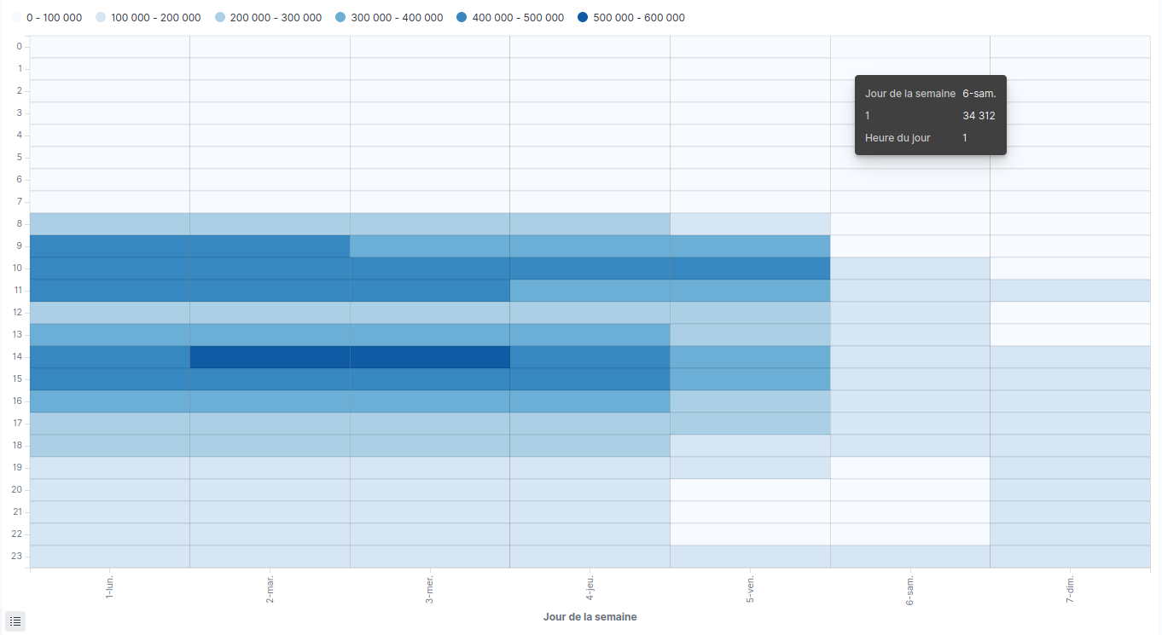Select the Sunday (7-dim.) hour 11 cell

click(x=1070, y=291)
